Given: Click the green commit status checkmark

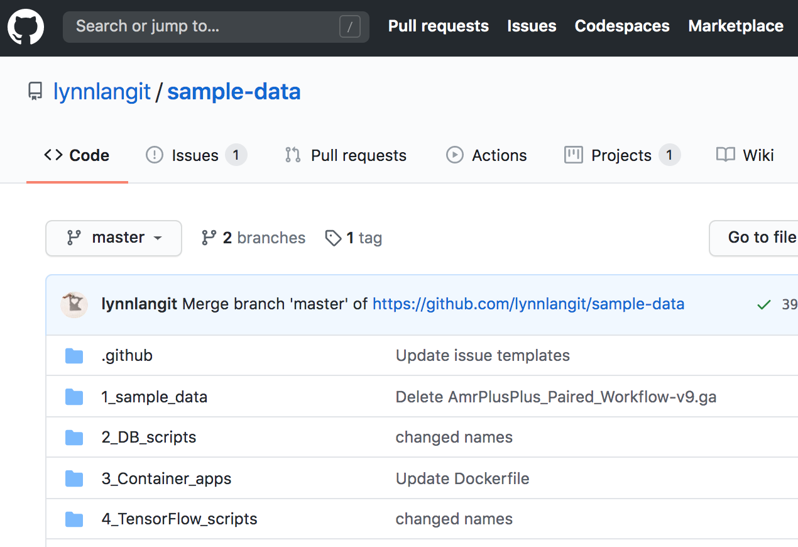Looking at the screenshot, I should click(x=763, y=305).
